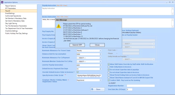Image resolution: width=175 pixels, height=95 pixels.
Task: Open Holiday Maker Registration Status dropdown
Action: pos(100,80)
